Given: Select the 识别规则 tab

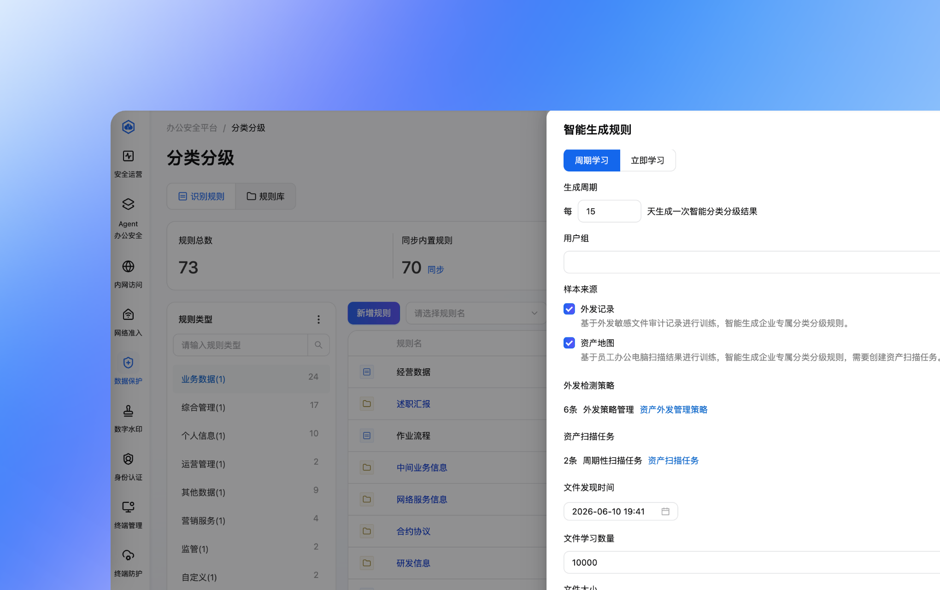Looking at the screenshot, I should (x=201, y=196).
